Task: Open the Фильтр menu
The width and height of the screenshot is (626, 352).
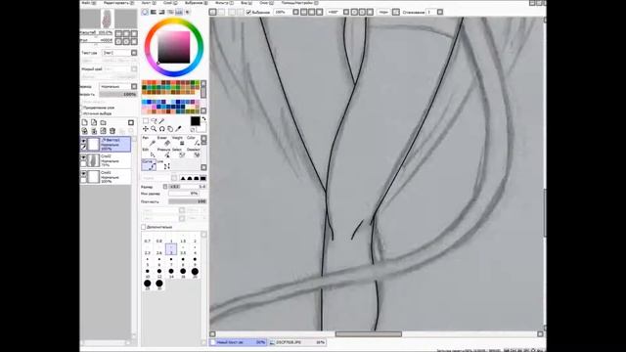Action: [x=224, y=3]
